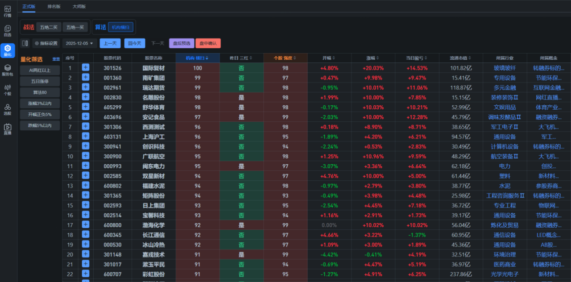Click the purple 盘后预选 button
The height and width of the screenshot is (282, 571).
point(182,43)
